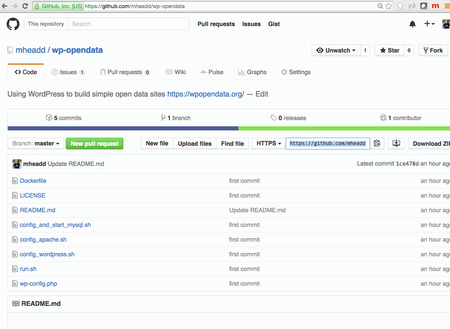
Task: Select the clone URL text field
Action: click(328, 143)
